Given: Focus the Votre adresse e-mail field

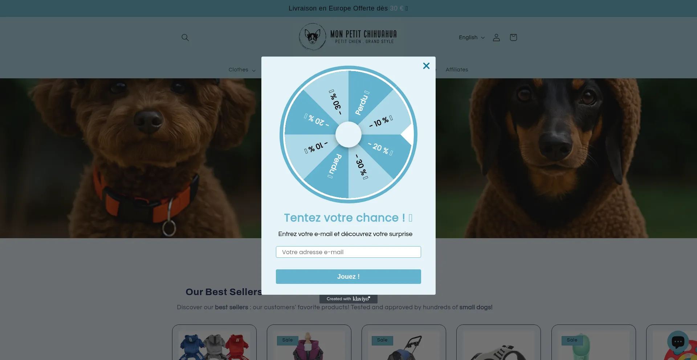Looking at the screenshot, I should (x=348, y=252).
